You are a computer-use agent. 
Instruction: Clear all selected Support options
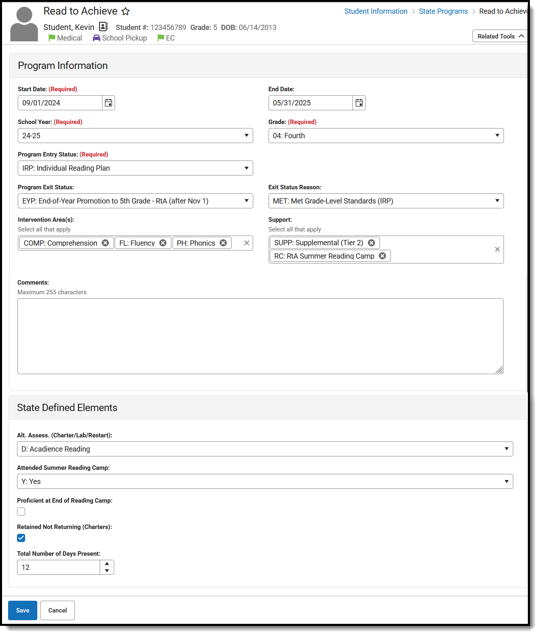point(497,250)
